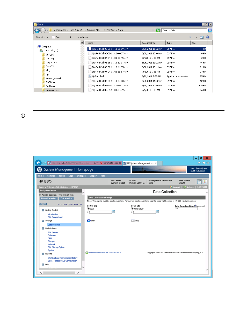Switch to tile view icon in HP ESO header
Viewport: 247px width, 329px height.
click(x=205, y=182)
